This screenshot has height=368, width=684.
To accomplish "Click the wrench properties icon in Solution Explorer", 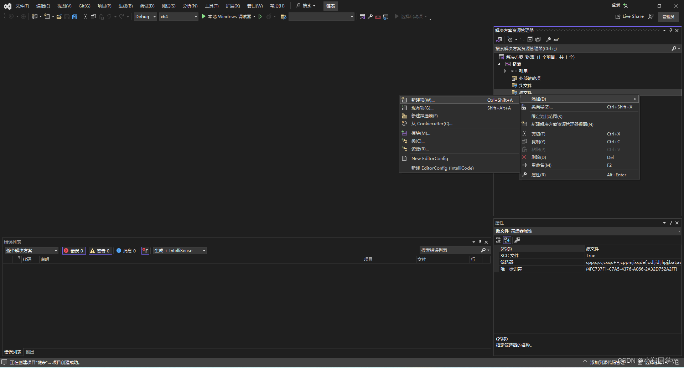I will point(549,39).
